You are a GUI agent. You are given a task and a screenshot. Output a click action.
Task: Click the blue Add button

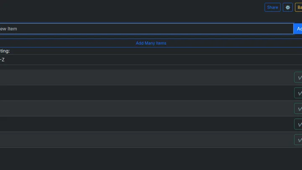coord(298,29)
